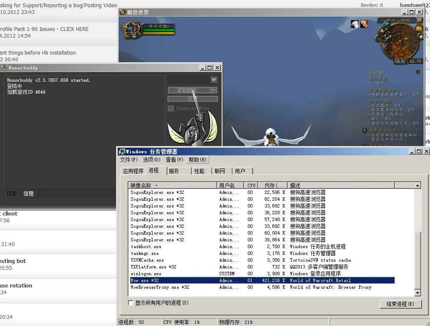
Task: Open the 性能 tab
Action: (202, 171)
